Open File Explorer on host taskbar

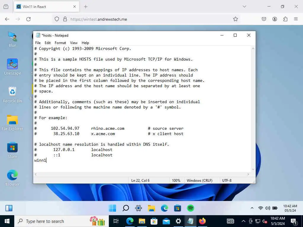pyautogui.click(x=142, y=221)
